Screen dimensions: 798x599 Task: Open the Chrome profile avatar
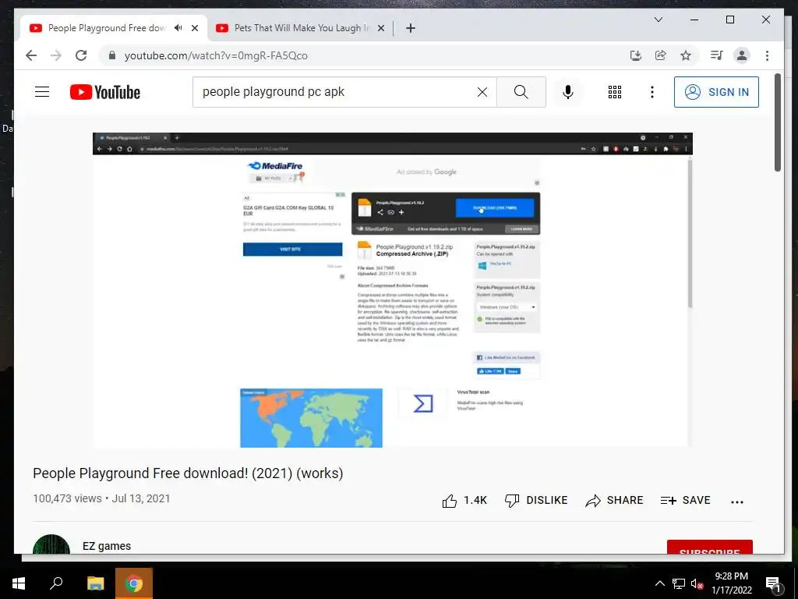pos(742,55)
